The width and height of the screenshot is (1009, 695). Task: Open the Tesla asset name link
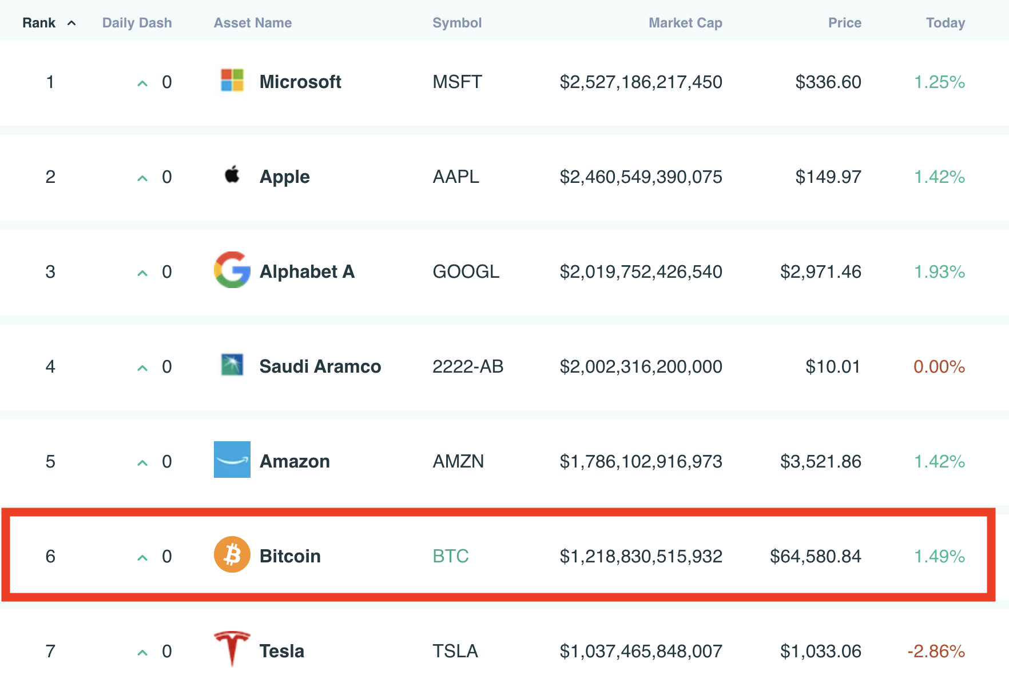[x=282, y=651]
